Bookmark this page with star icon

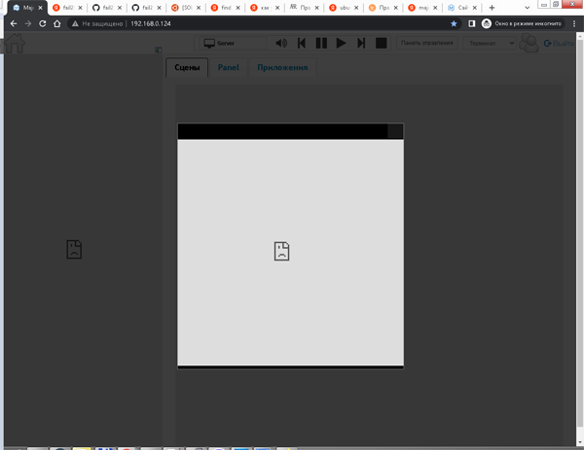[x=454, y=23]
